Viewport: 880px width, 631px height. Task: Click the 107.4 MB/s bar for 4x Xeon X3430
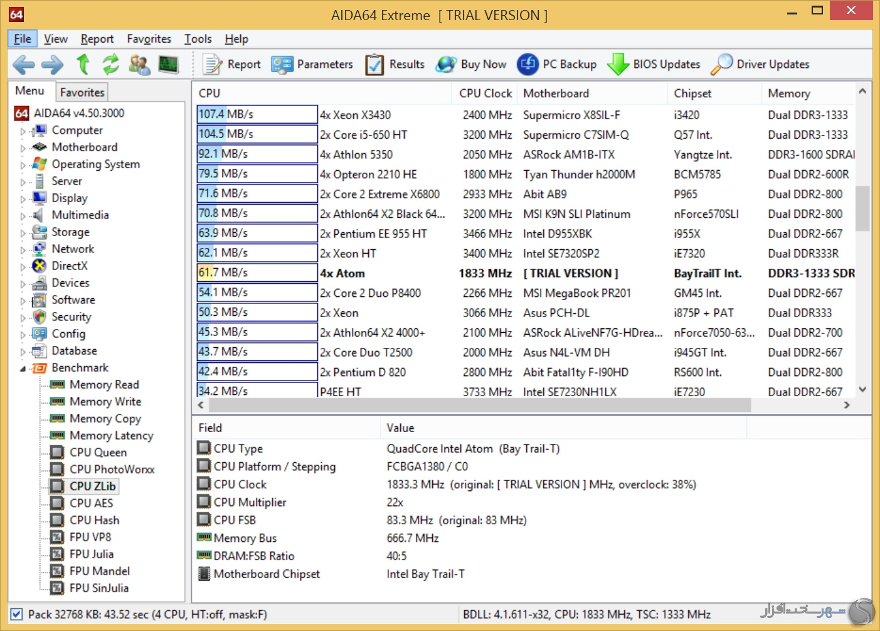pos(257,114)
